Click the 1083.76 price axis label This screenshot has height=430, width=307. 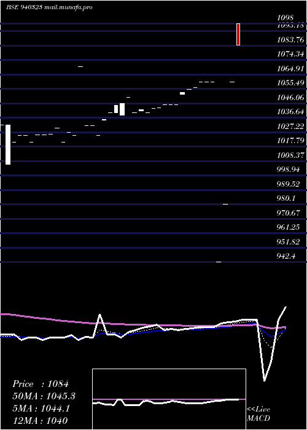coord(290,40)
